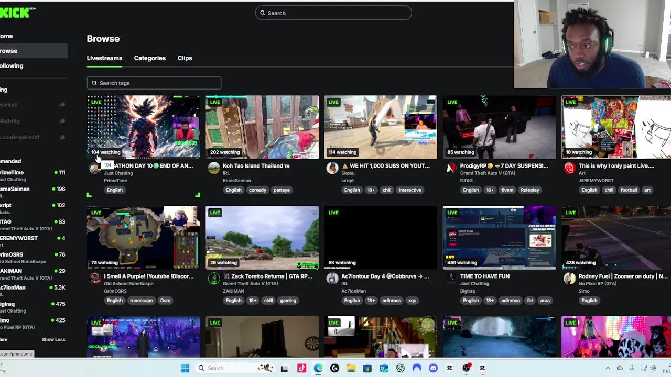Click JEREMYWORST channel avatar on stream card
671x377 pixels.
(569, 168)
